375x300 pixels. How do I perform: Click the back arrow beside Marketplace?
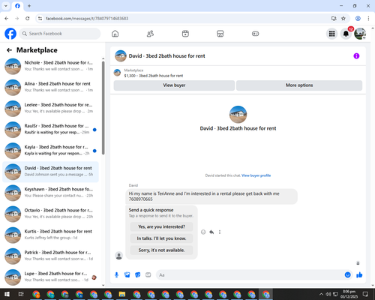(9, 50)
